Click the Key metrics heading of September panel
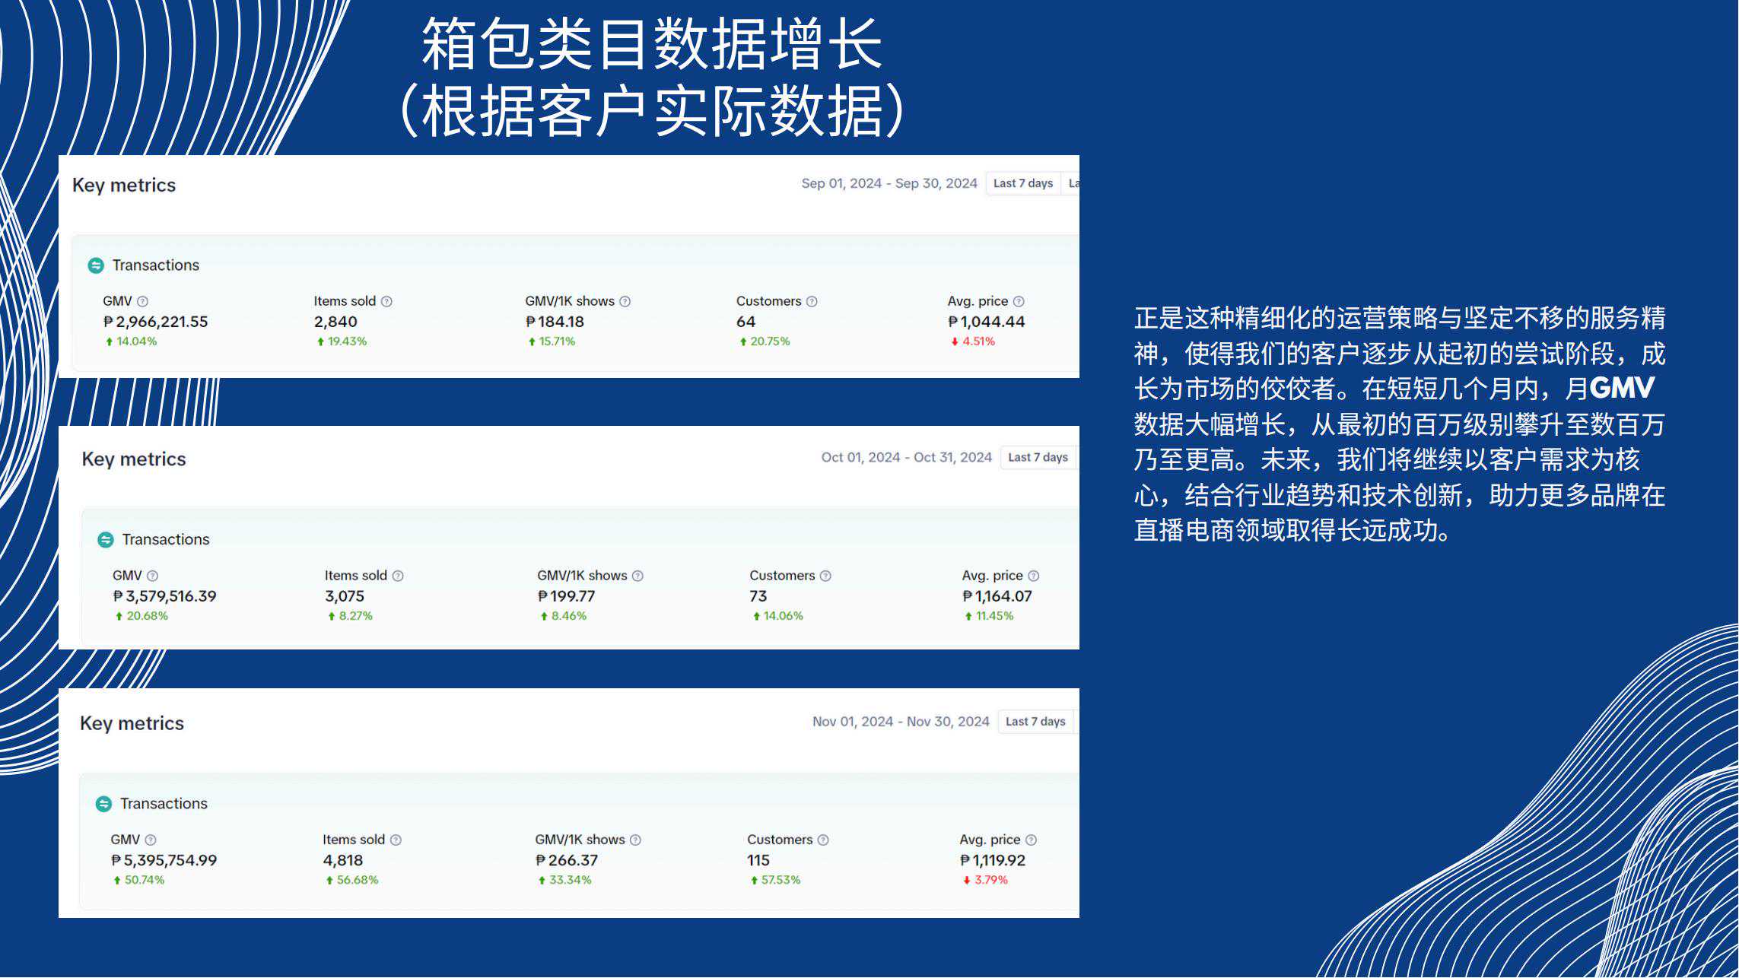This screenshot has width=1739, height=978. [124, 186]
